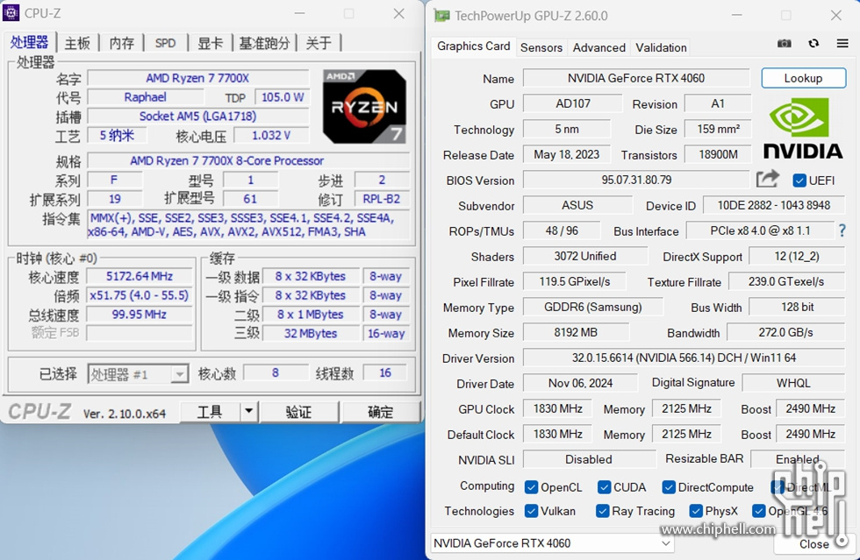
Task: Click the Device ID value 10DE 2882
Action: pos(774,205)
